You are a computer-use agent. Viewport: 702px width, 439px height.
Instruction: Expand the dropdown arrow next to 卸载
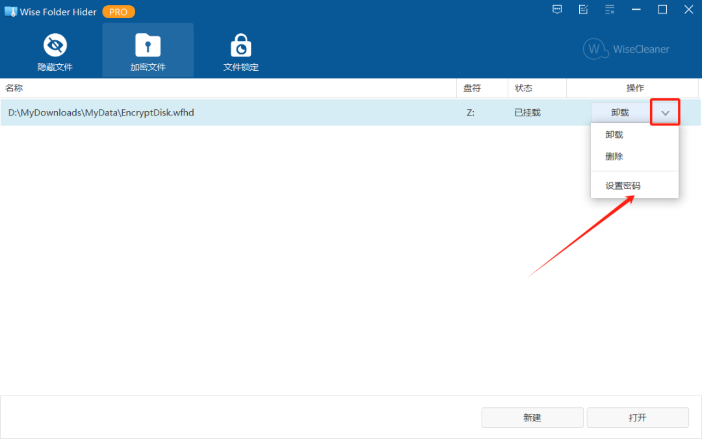pyautogui.click(x=666, y=113)
